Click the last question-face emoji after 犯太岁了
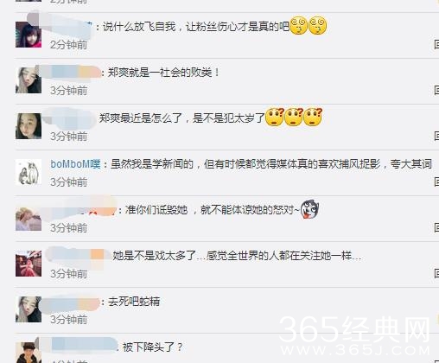Image resolution: width=439 pixels, height=363 pixels. [313, 117]
